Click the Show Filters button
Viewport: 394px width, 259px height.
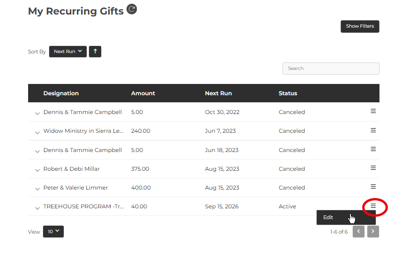point(360,26)
